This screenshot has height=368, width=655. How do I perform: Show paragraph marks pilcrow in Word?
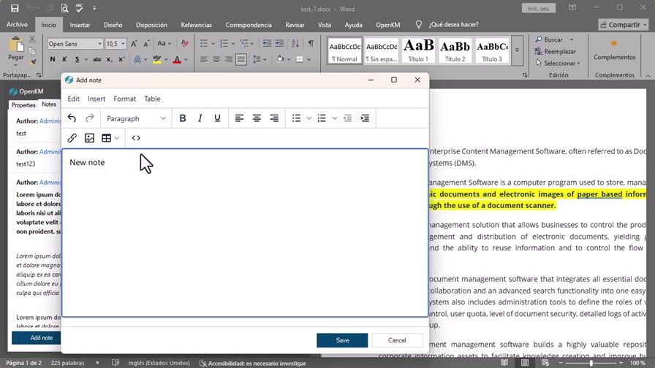(311, 43)
